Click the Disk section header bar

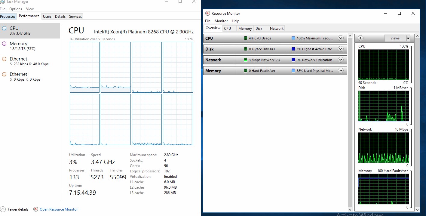[x=275, y=49]
